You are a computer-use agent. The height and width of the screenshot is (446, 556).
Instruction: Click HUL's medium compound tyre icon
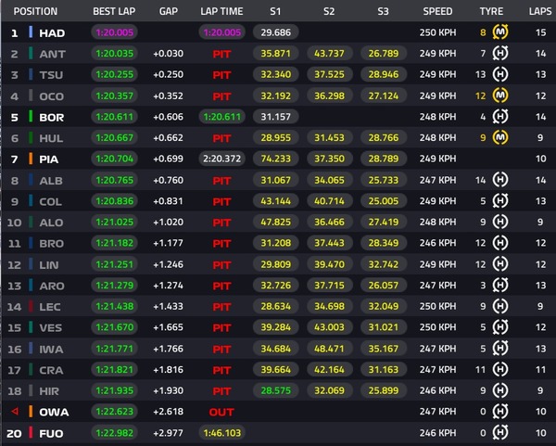(501, 138)
